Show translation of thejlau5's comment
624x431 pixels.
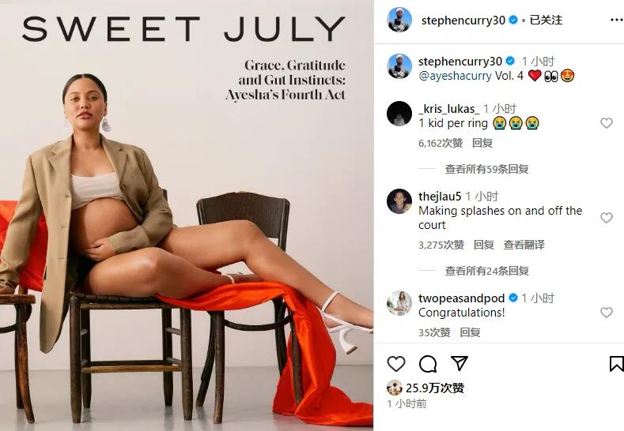pyautogui.click(x=524, y=245)
